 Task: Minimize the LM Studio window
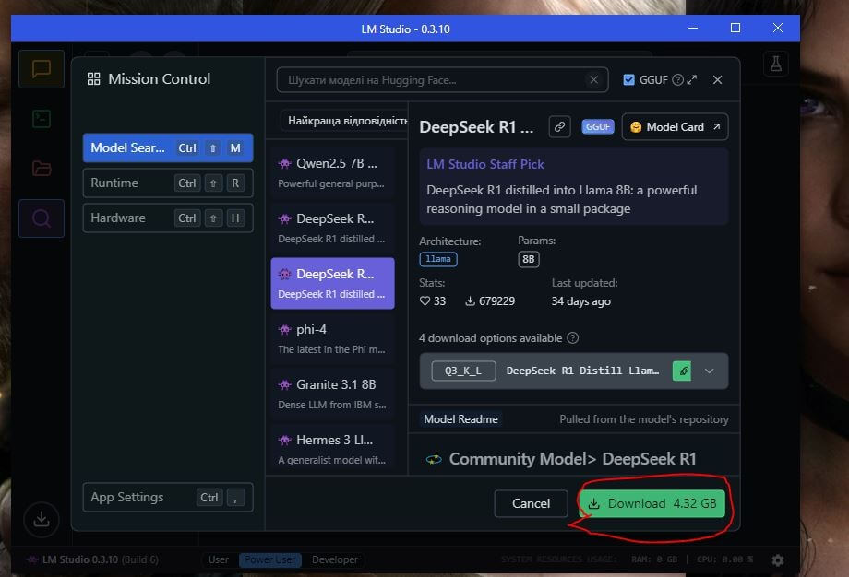[x=693, y=29]
